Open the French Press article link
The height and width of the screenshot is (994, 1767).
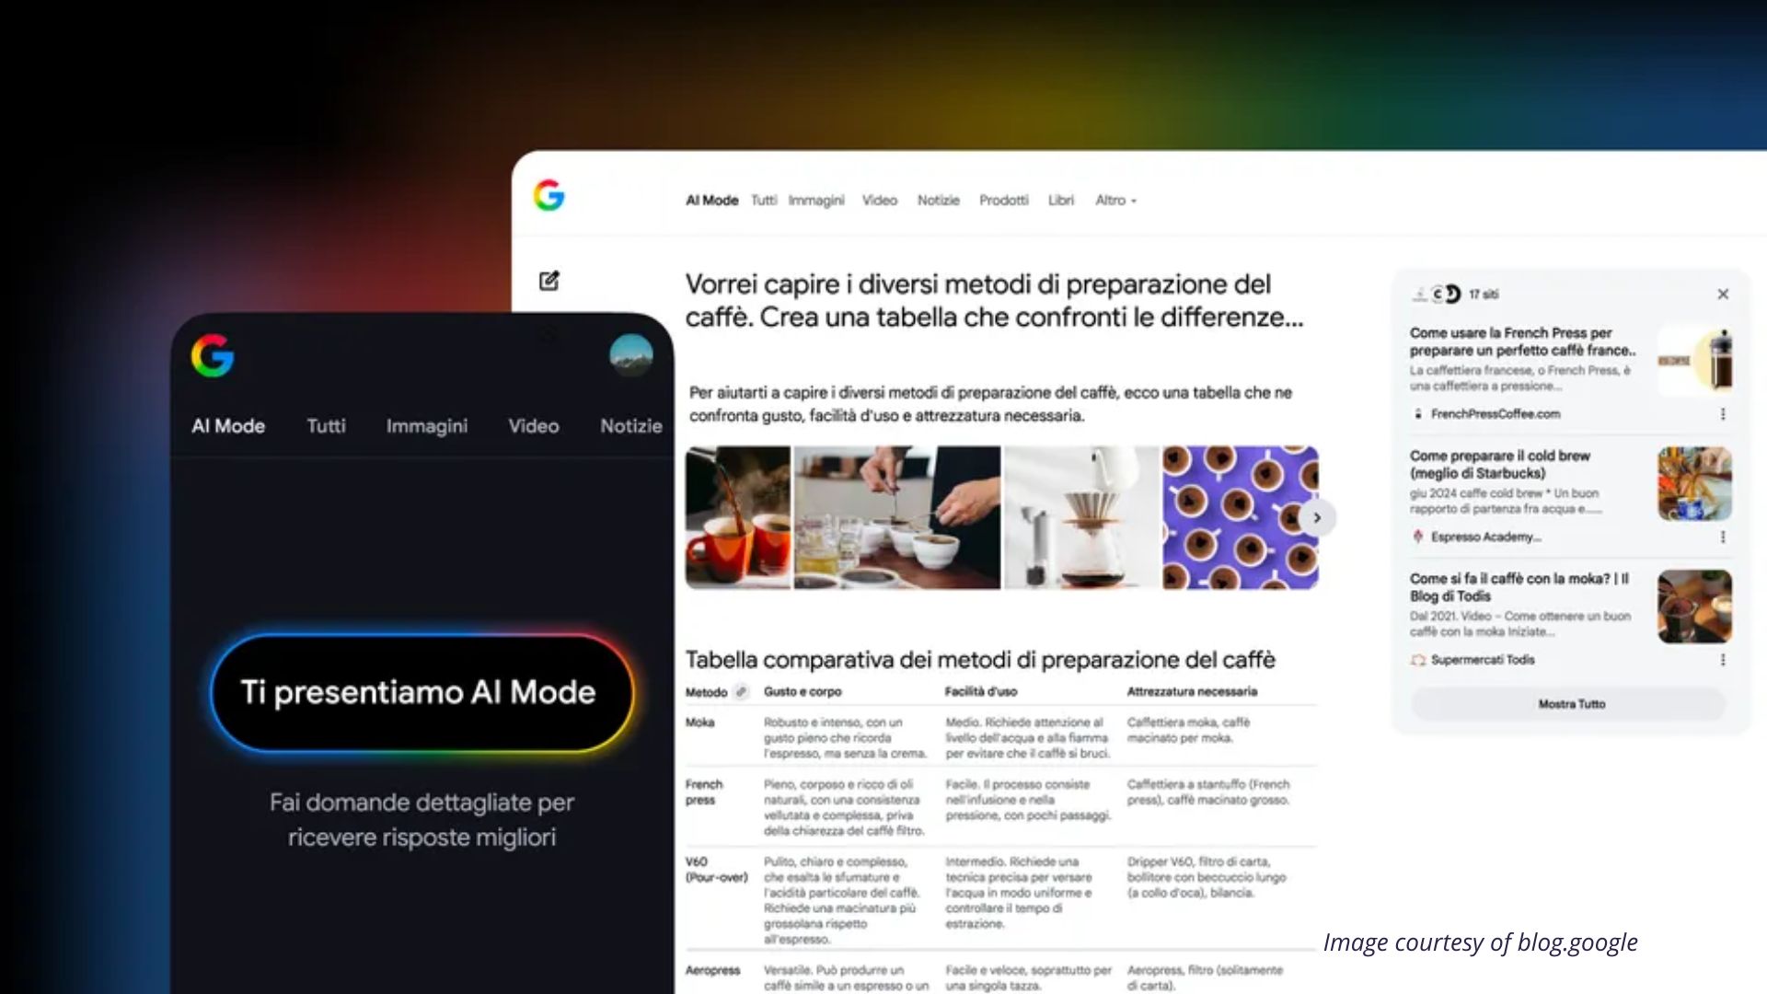(1521, 341)
